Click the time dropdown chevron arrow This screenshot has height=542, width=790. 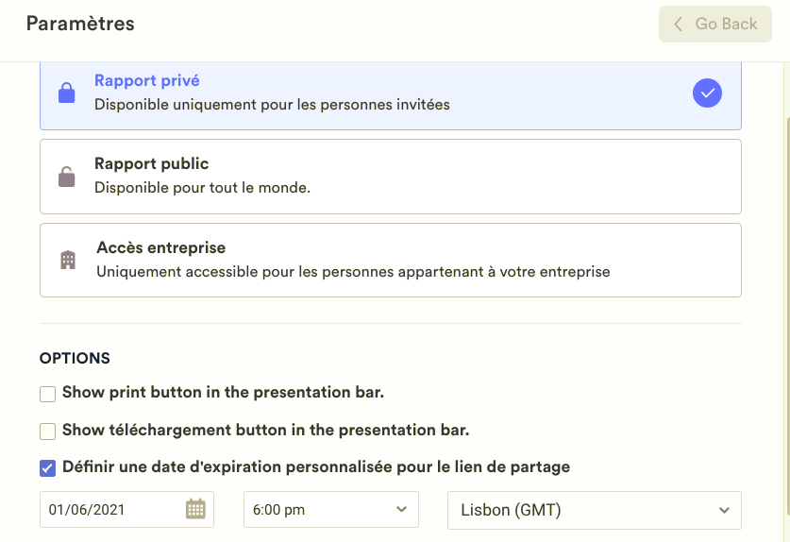(402, 510)
